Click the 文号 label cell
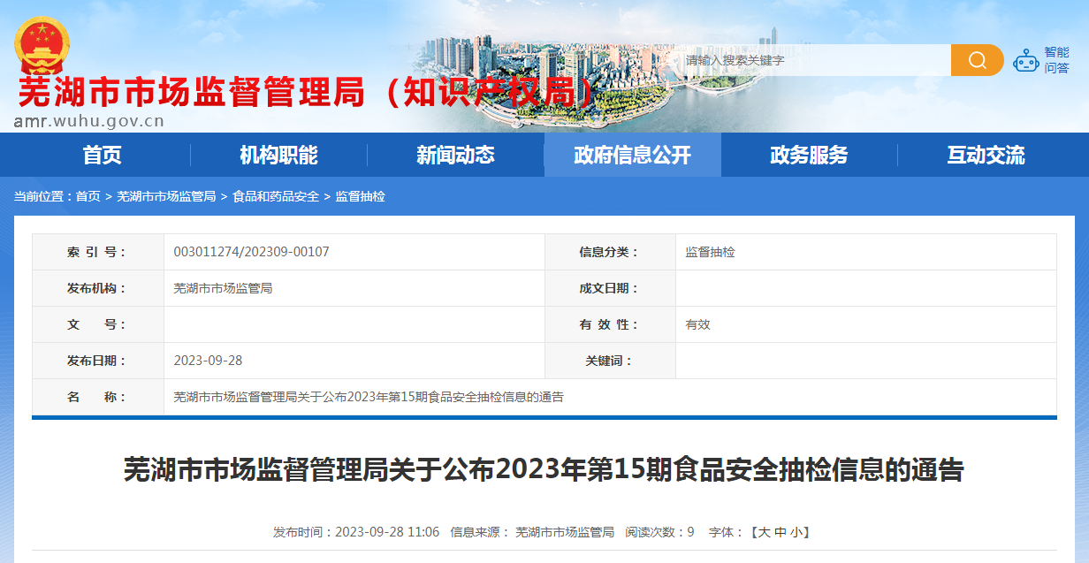 point(98,324)
